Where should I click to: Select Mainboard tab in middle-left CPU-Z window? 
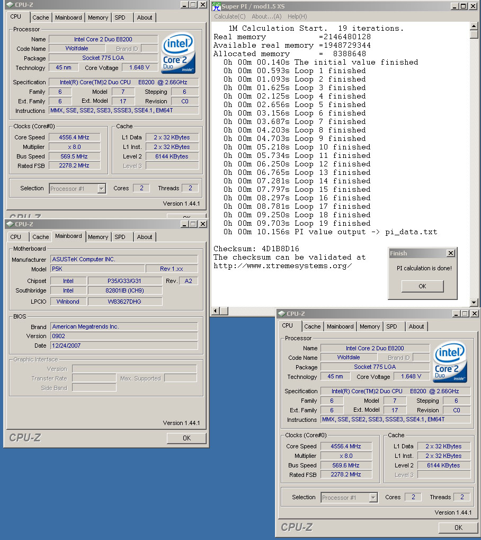pos(68,236)
